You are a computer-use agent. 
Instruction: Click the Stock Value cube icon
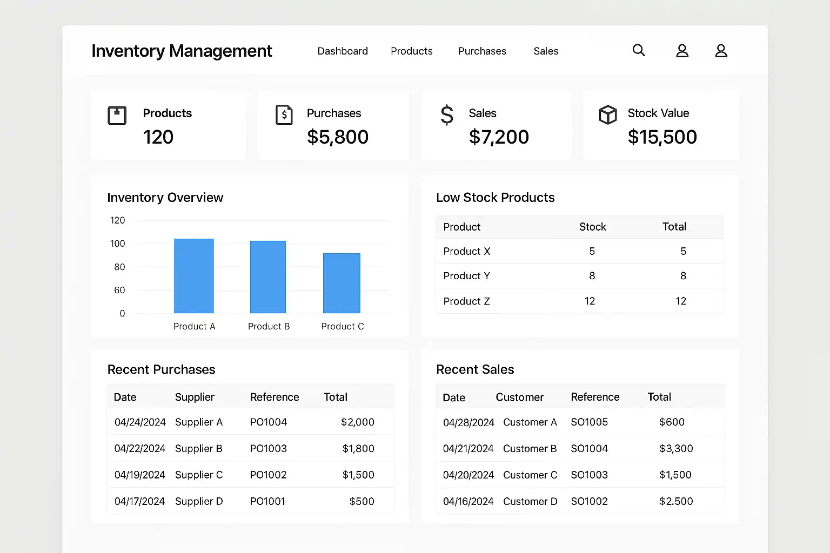[x=608, y=115]
